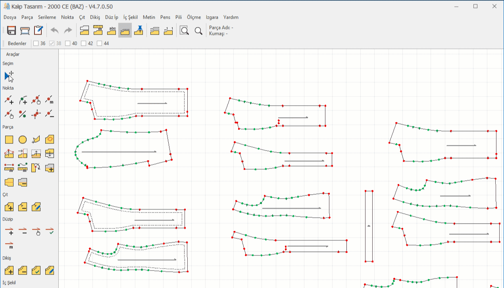
Task: Click the Save floppy disk icon
Action: [x=12, y=31]
